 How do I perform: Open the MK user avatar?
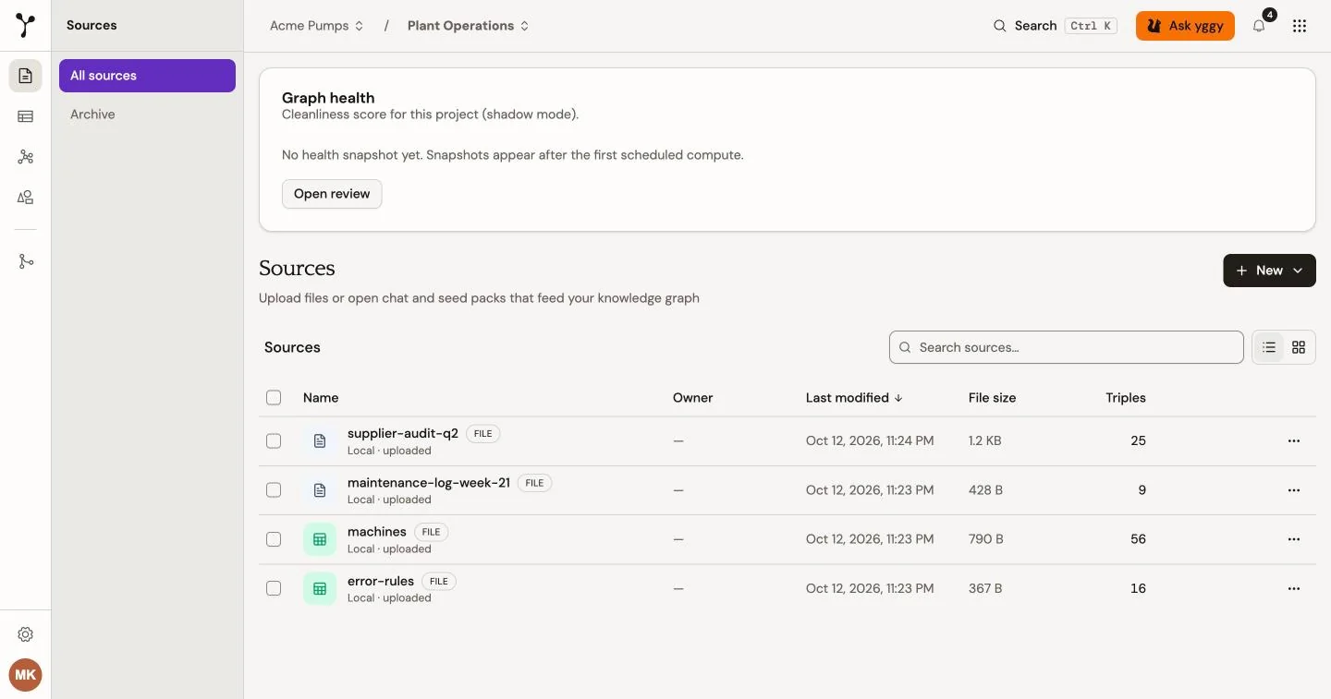tap(26, 675)
